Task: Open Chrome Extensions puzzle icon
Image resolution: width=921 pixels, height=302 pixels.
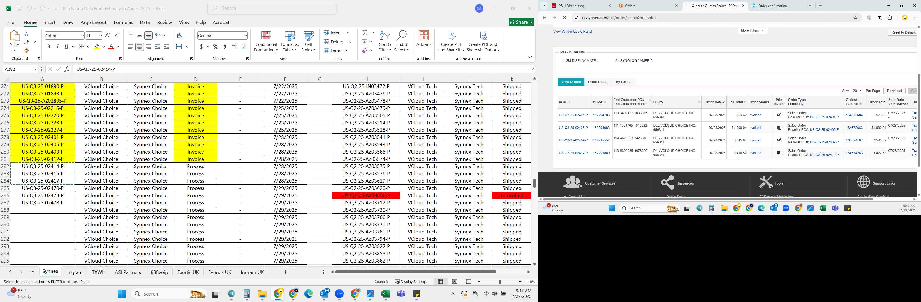Action: (x=890, y=18)
